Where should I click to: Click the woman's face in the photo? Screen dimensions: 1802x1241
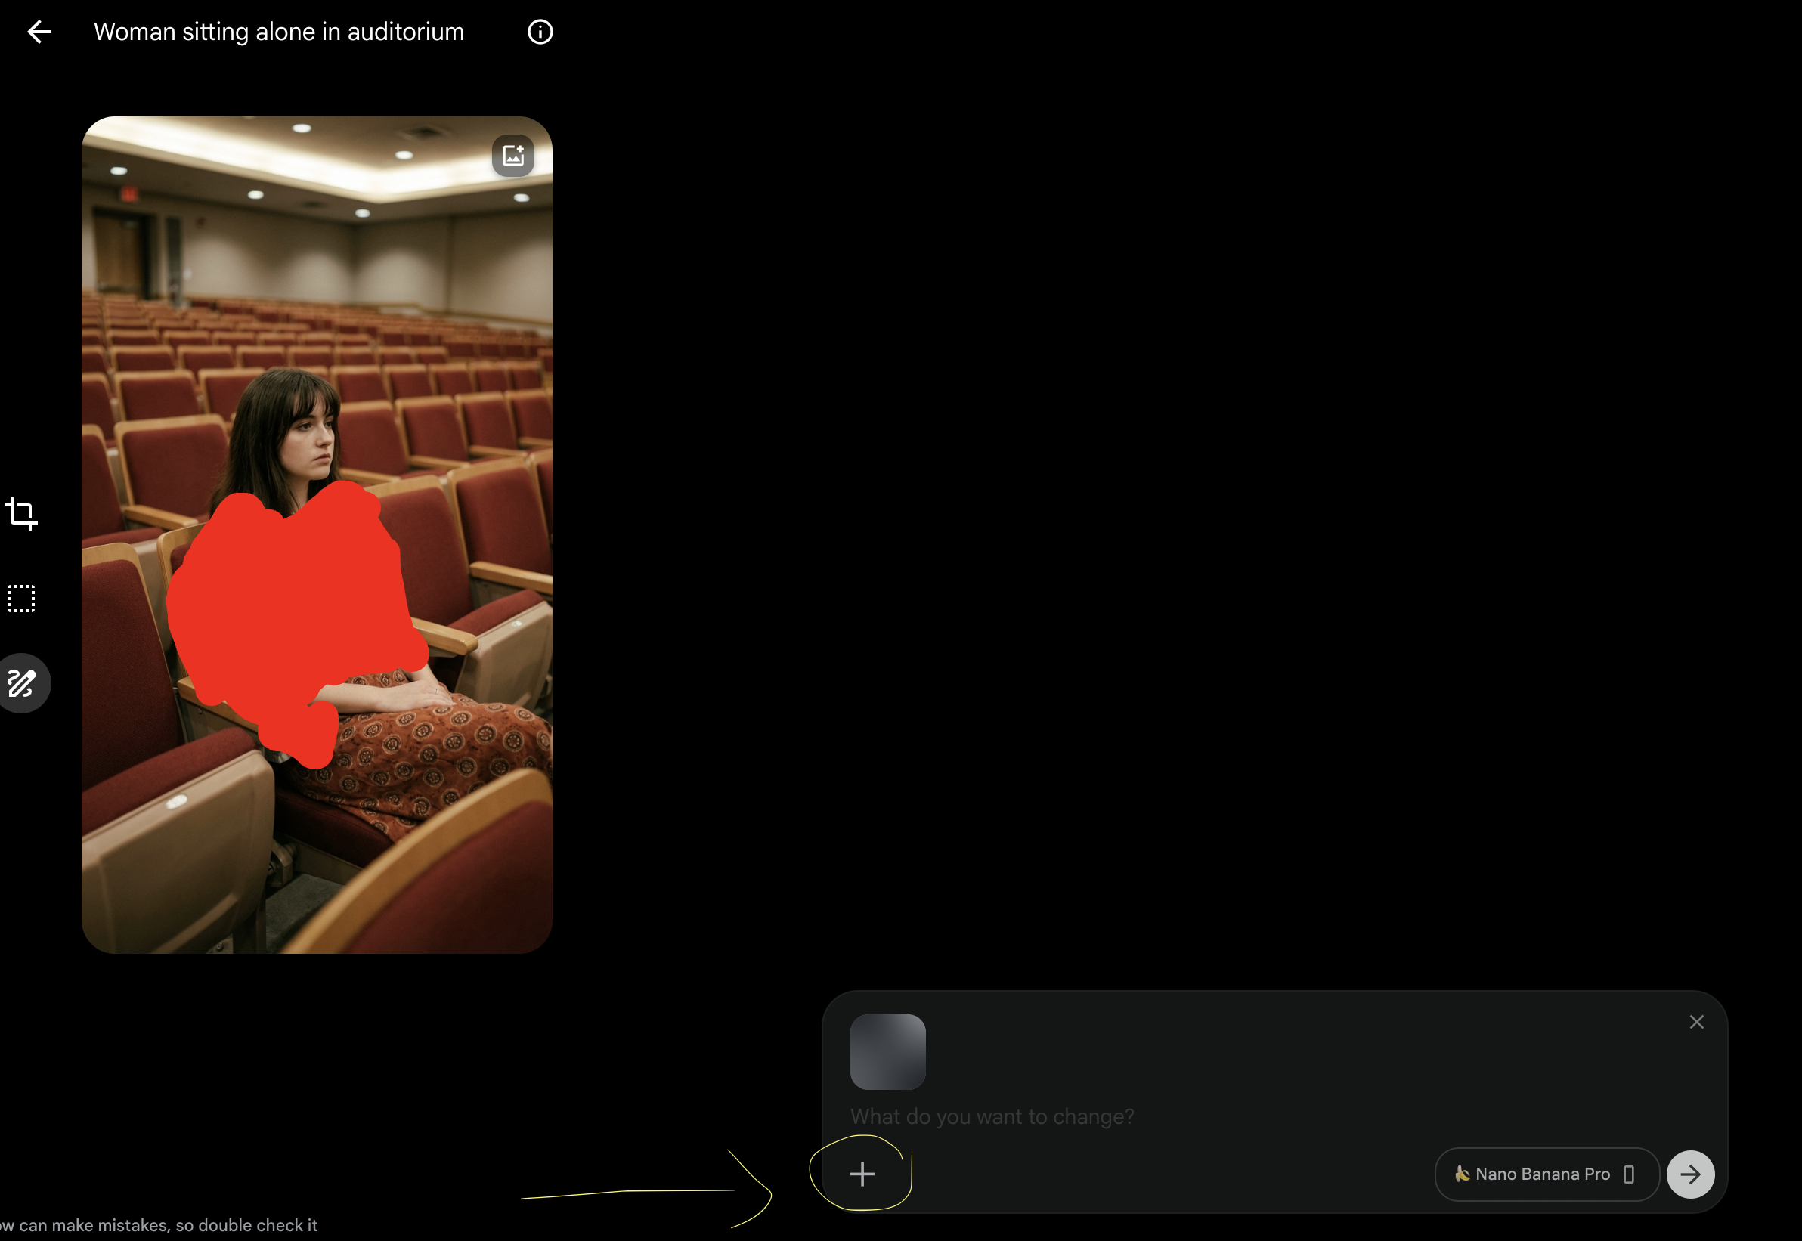[314, 440]
